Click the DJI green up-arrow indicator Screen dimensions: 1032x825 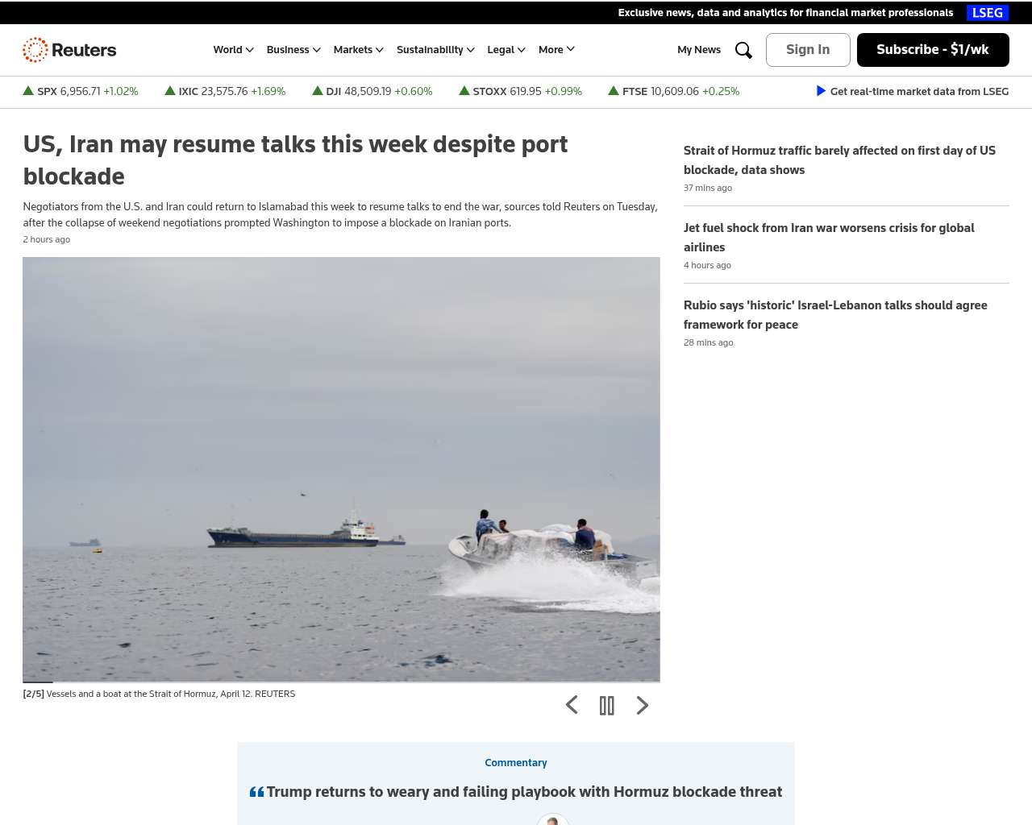tap(318, 91)
